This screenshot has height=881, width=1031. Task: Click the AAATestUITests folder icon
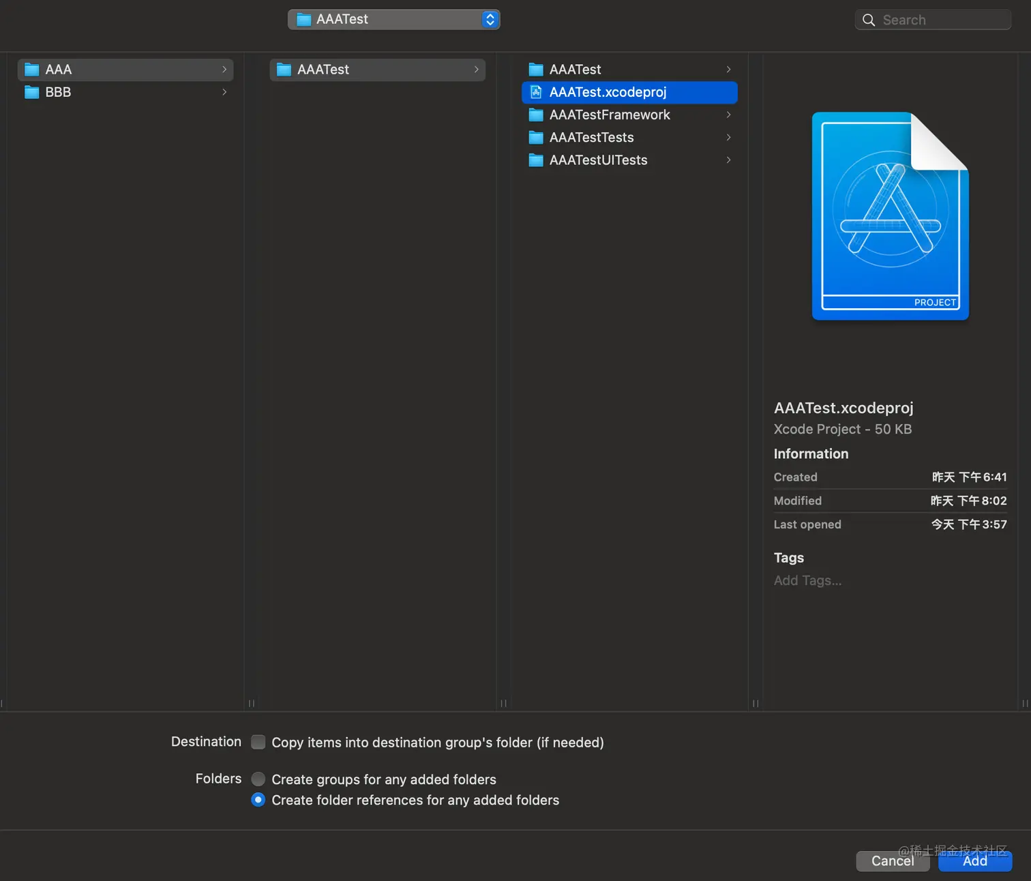[536, 160]
